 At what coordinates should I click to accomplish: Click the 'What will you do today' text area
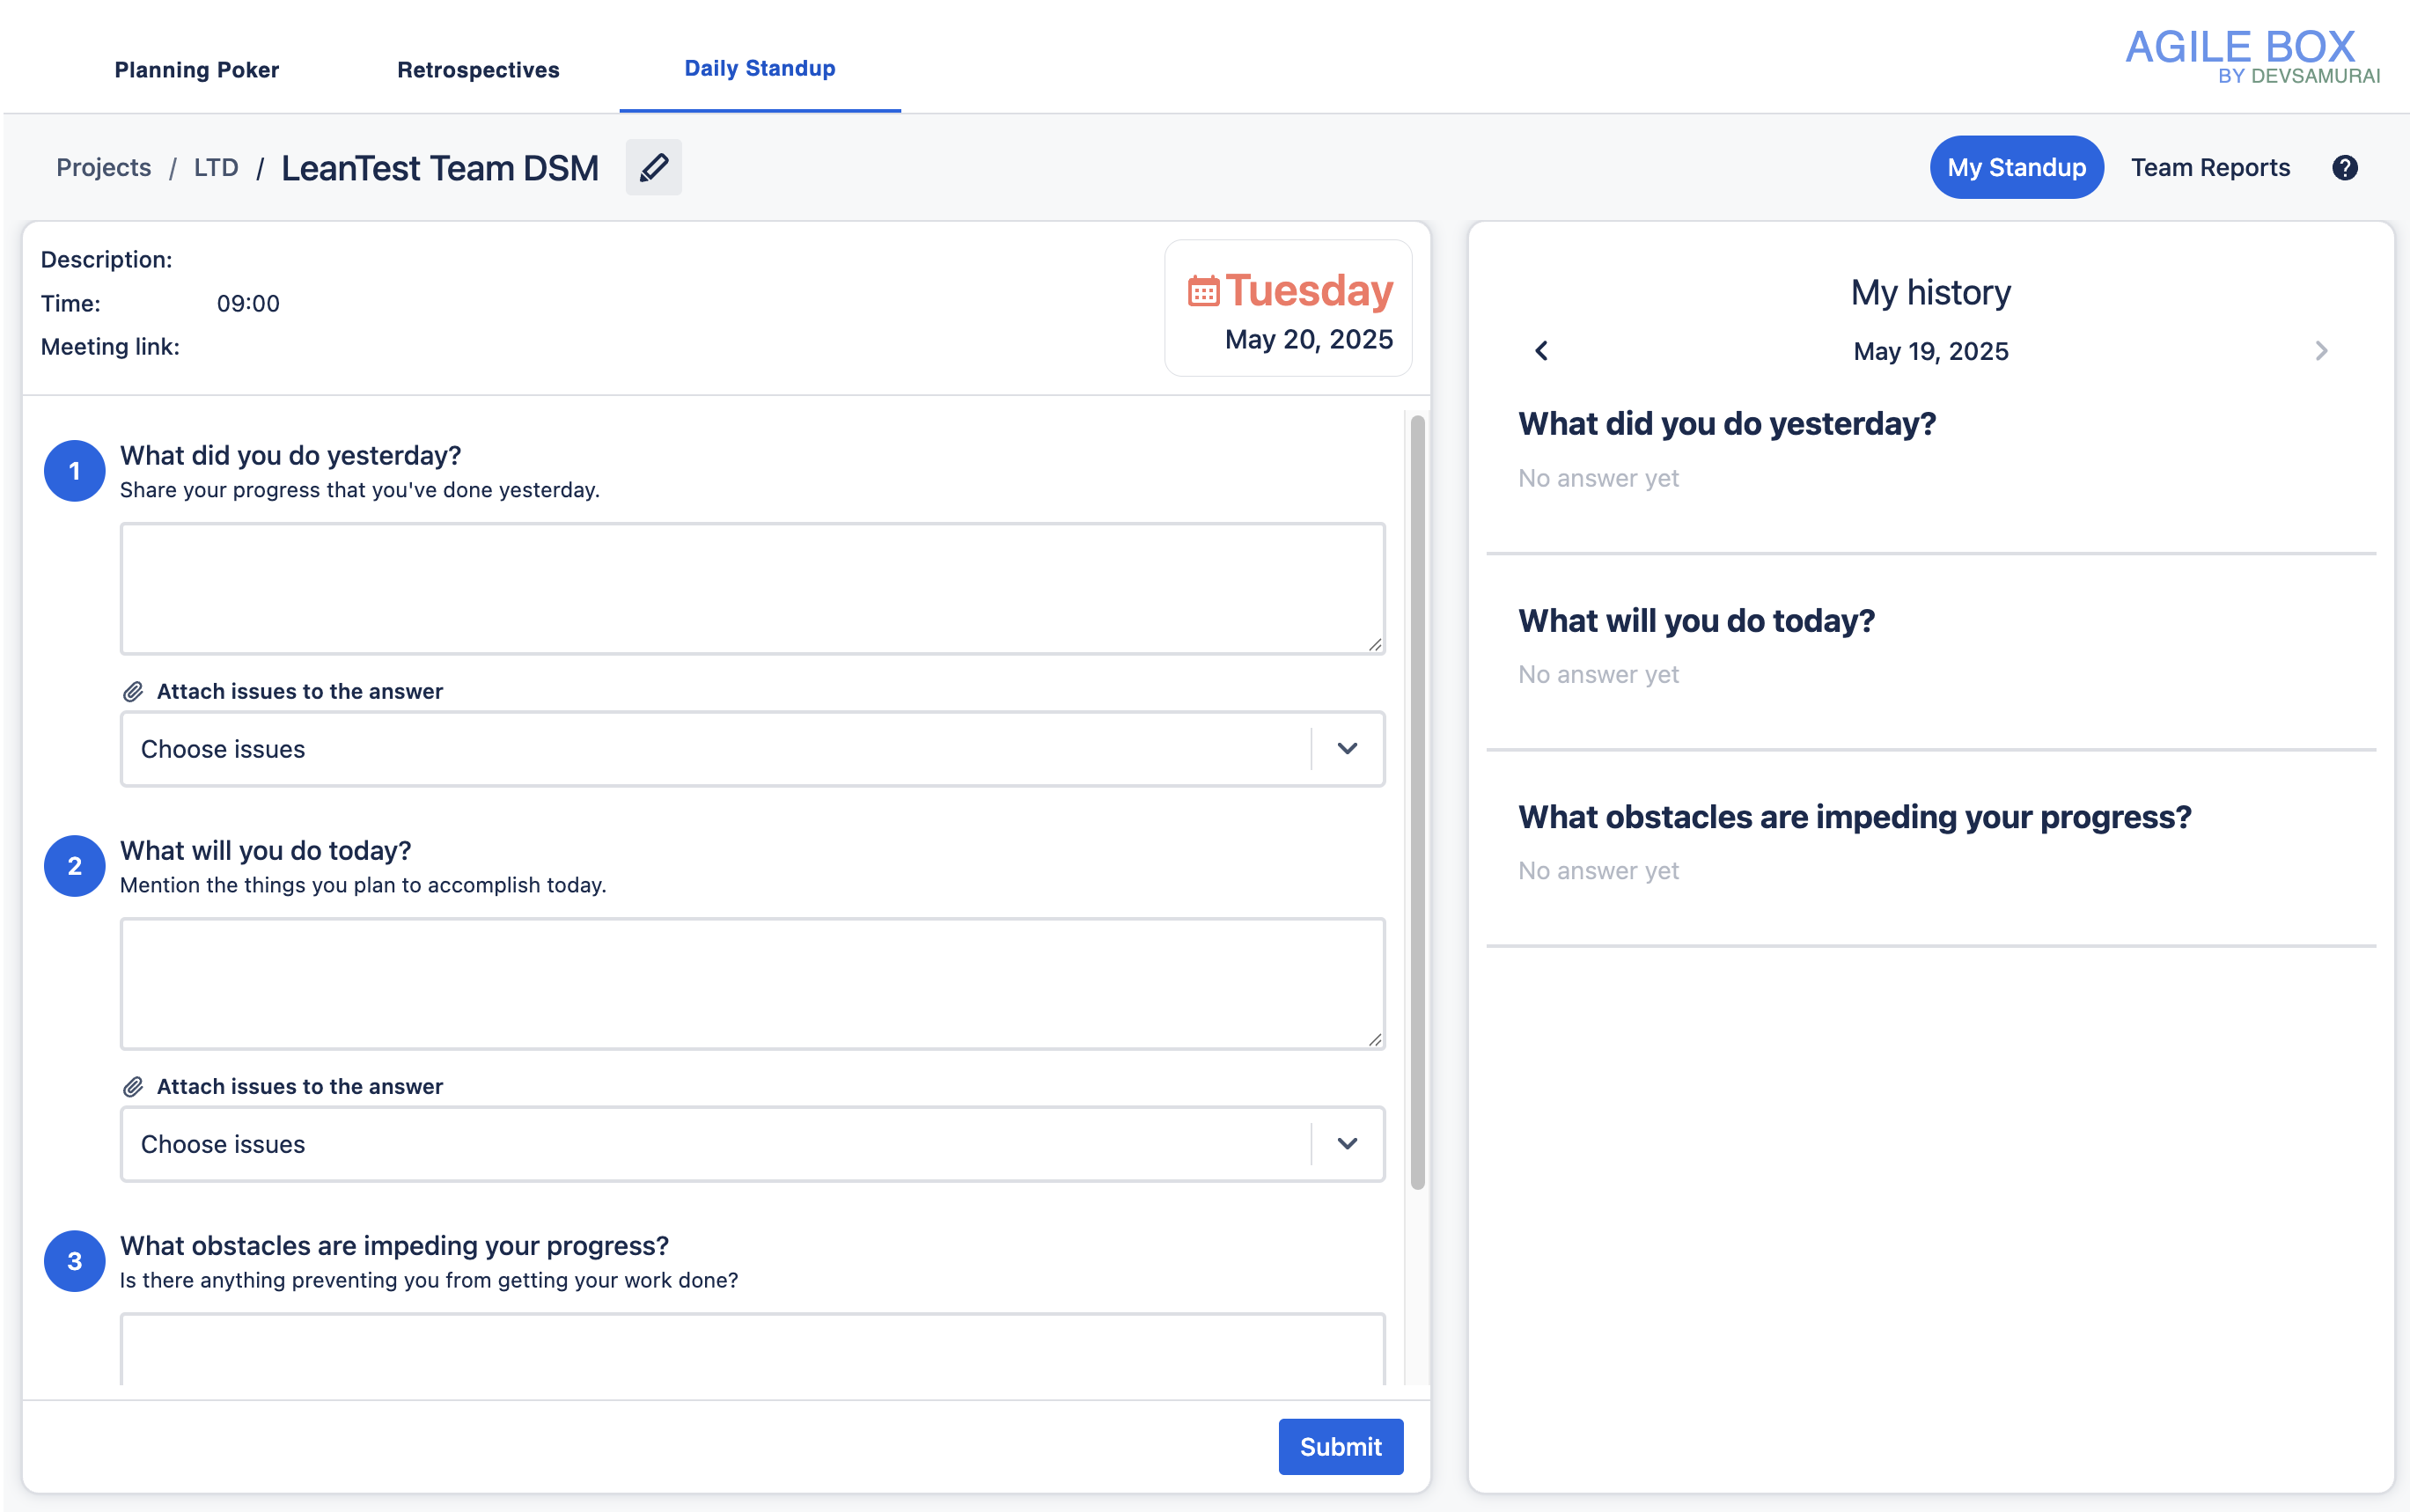(x=752, y=983)
